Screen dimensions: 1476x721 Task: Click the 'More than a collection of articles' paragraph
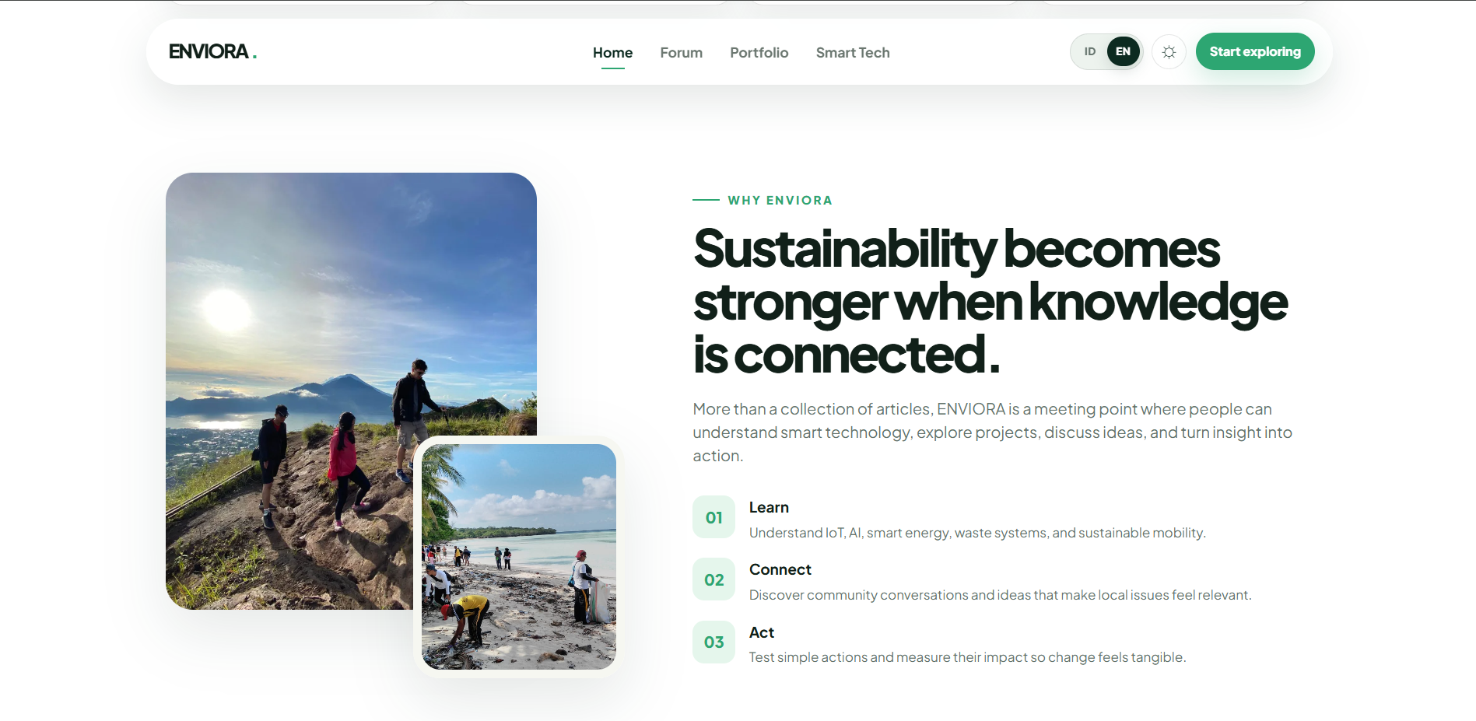(x=992, y=432)
